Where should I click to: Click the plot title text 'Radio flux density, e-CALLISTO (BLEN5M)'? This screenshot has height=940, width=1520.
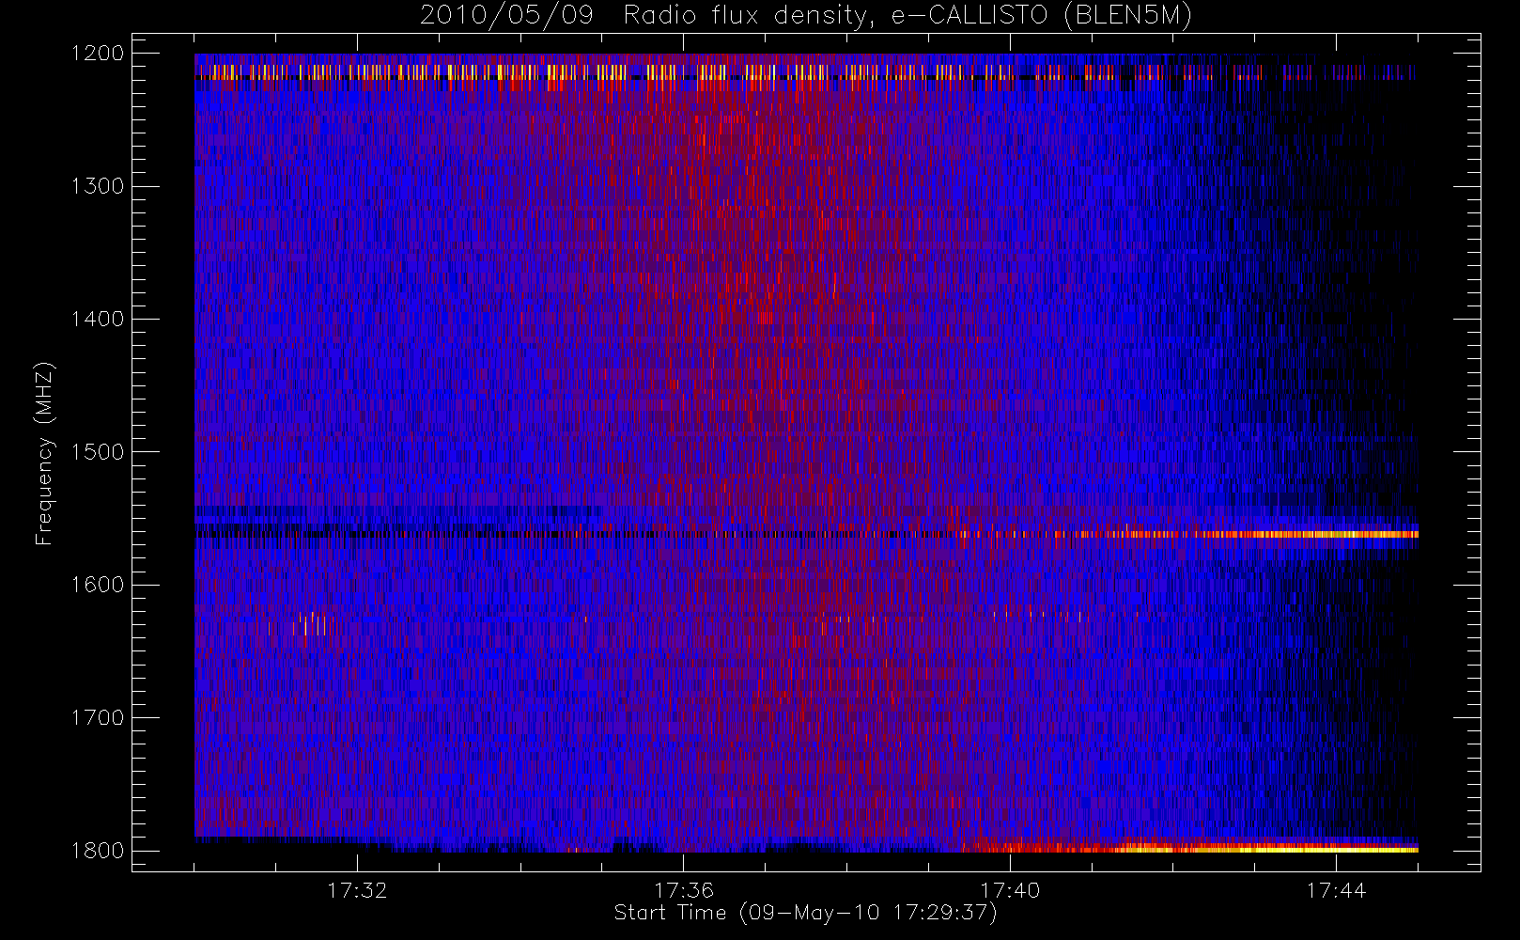(x=907, y=16)
